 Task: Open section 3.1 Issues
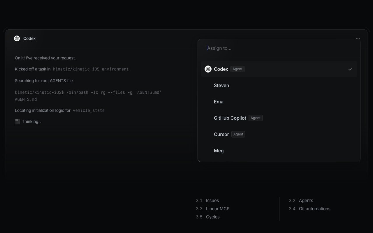click(x=207, y=201)
